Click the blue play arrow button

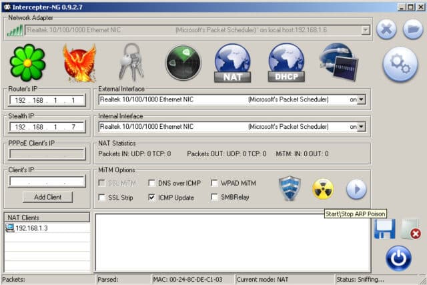click(x=356, y=189)
